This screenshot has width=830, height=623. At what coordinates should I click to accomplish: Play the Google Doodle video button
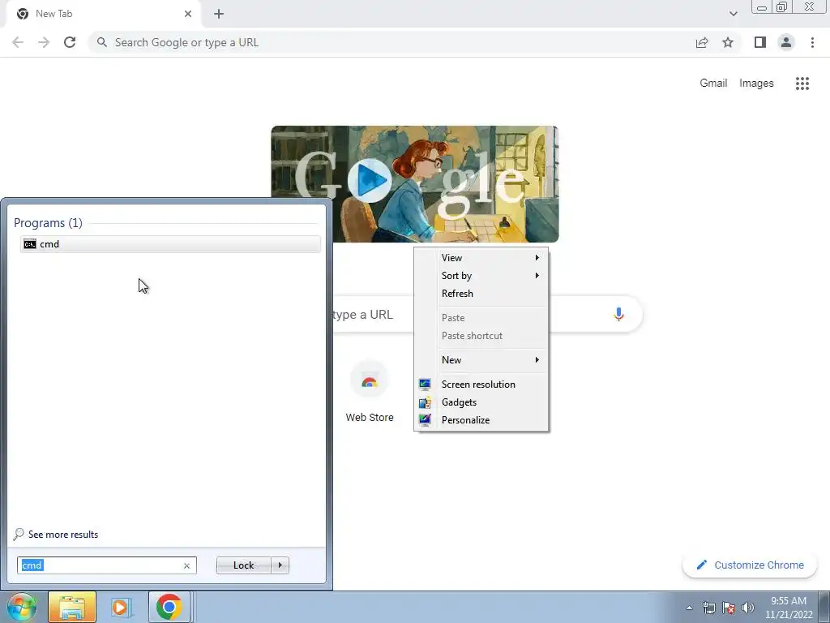pos(370,180)
